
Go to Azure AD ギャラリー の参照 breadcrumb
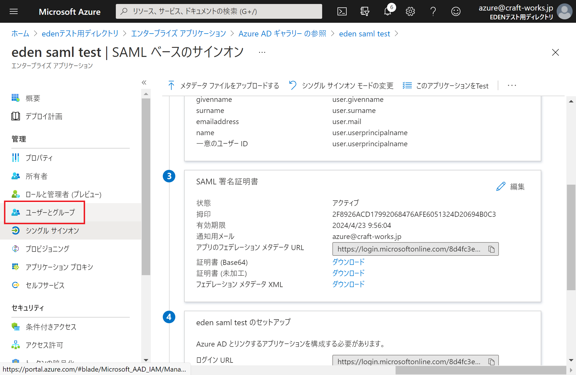[x=282, y=34]
